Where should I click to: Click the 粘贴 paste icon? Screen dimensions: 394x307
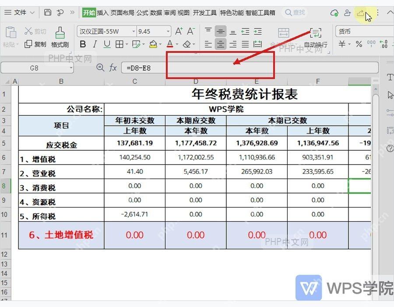[x=11, y=33]
